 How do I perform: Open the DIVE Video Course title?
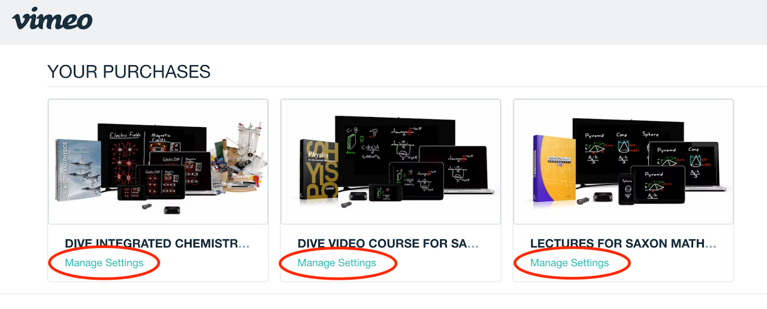[388, 243]
